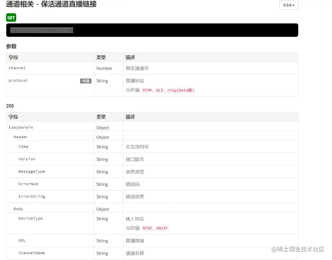Click the 直播链接 description
The width and height of the screenshot is (332, 260).
(135, 241)
